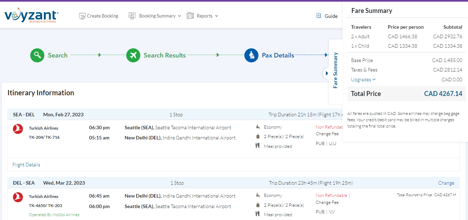The width and height of the screenshot is (468, 220).
Task: Click the meal provided icon on return flight
Action: point(258,214)
